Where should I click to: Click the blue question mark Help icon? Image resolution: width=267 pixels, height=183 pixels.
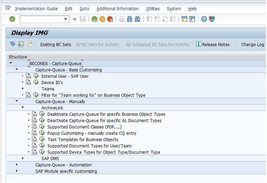[x=204, y=19]
